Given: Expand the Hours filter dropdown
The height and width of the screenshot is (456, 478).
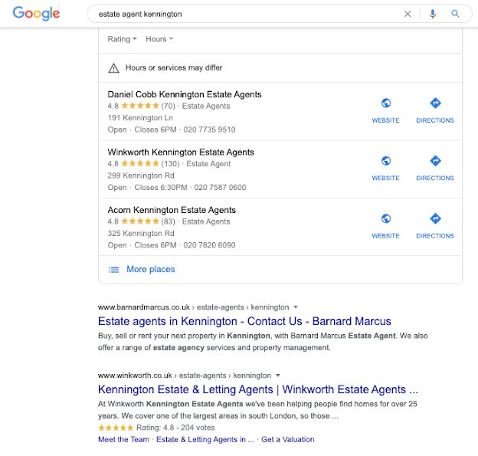Looking at the screenshot, I should pos(159,39).
